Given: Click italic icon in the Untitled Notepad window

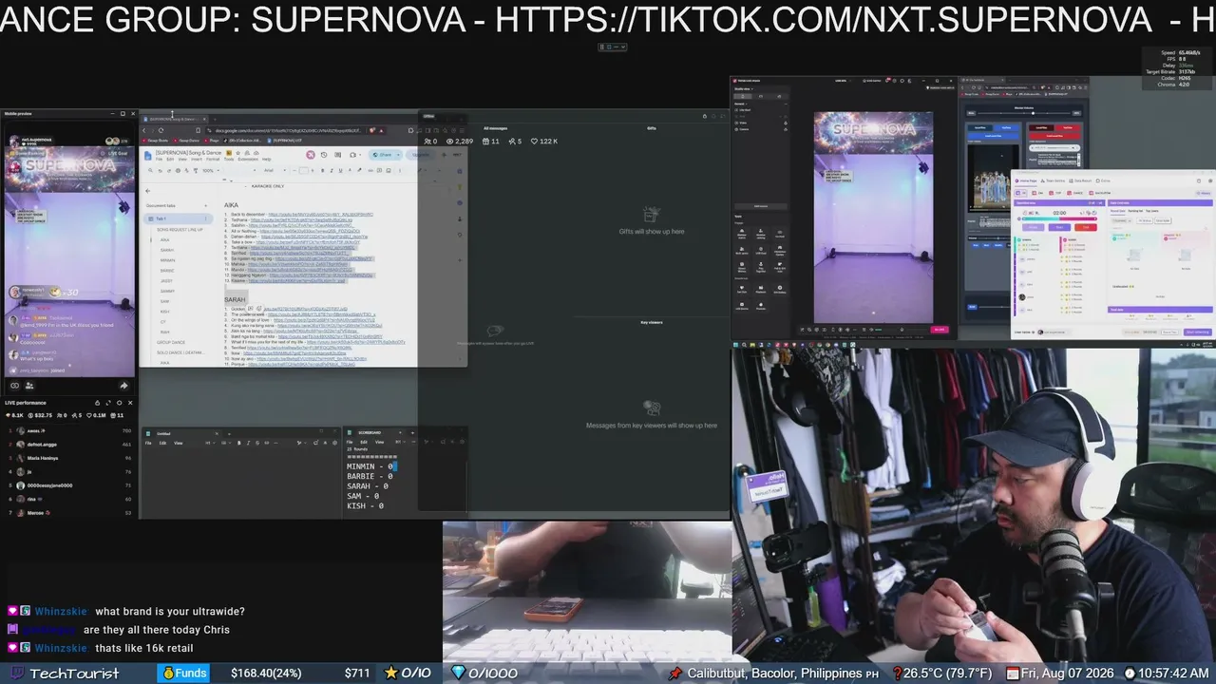Looking at the screenshot, I should tap(248, 443).
